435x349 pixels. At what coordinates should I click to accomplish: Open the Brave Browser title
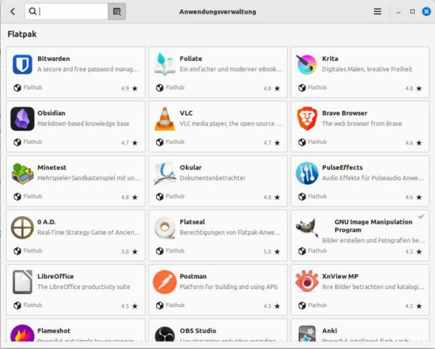[x=344, y=113]
